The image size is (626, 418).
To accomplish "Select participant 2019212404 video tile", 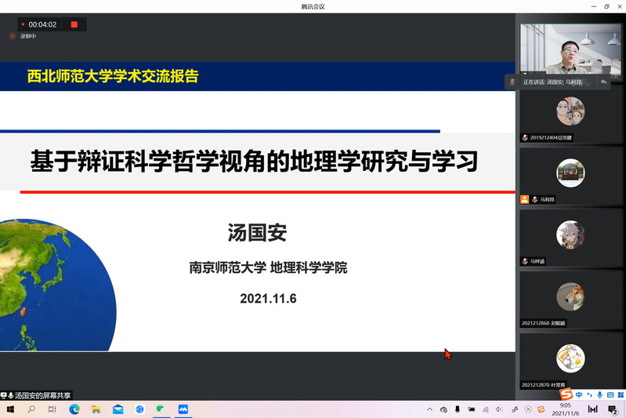I will [570, 113].
